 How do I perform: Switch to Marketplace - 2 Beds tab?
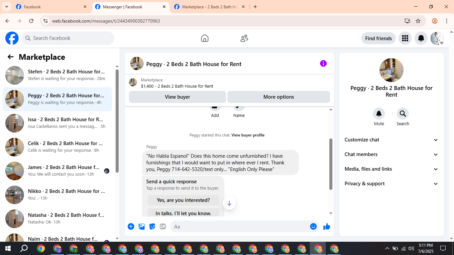209,7
